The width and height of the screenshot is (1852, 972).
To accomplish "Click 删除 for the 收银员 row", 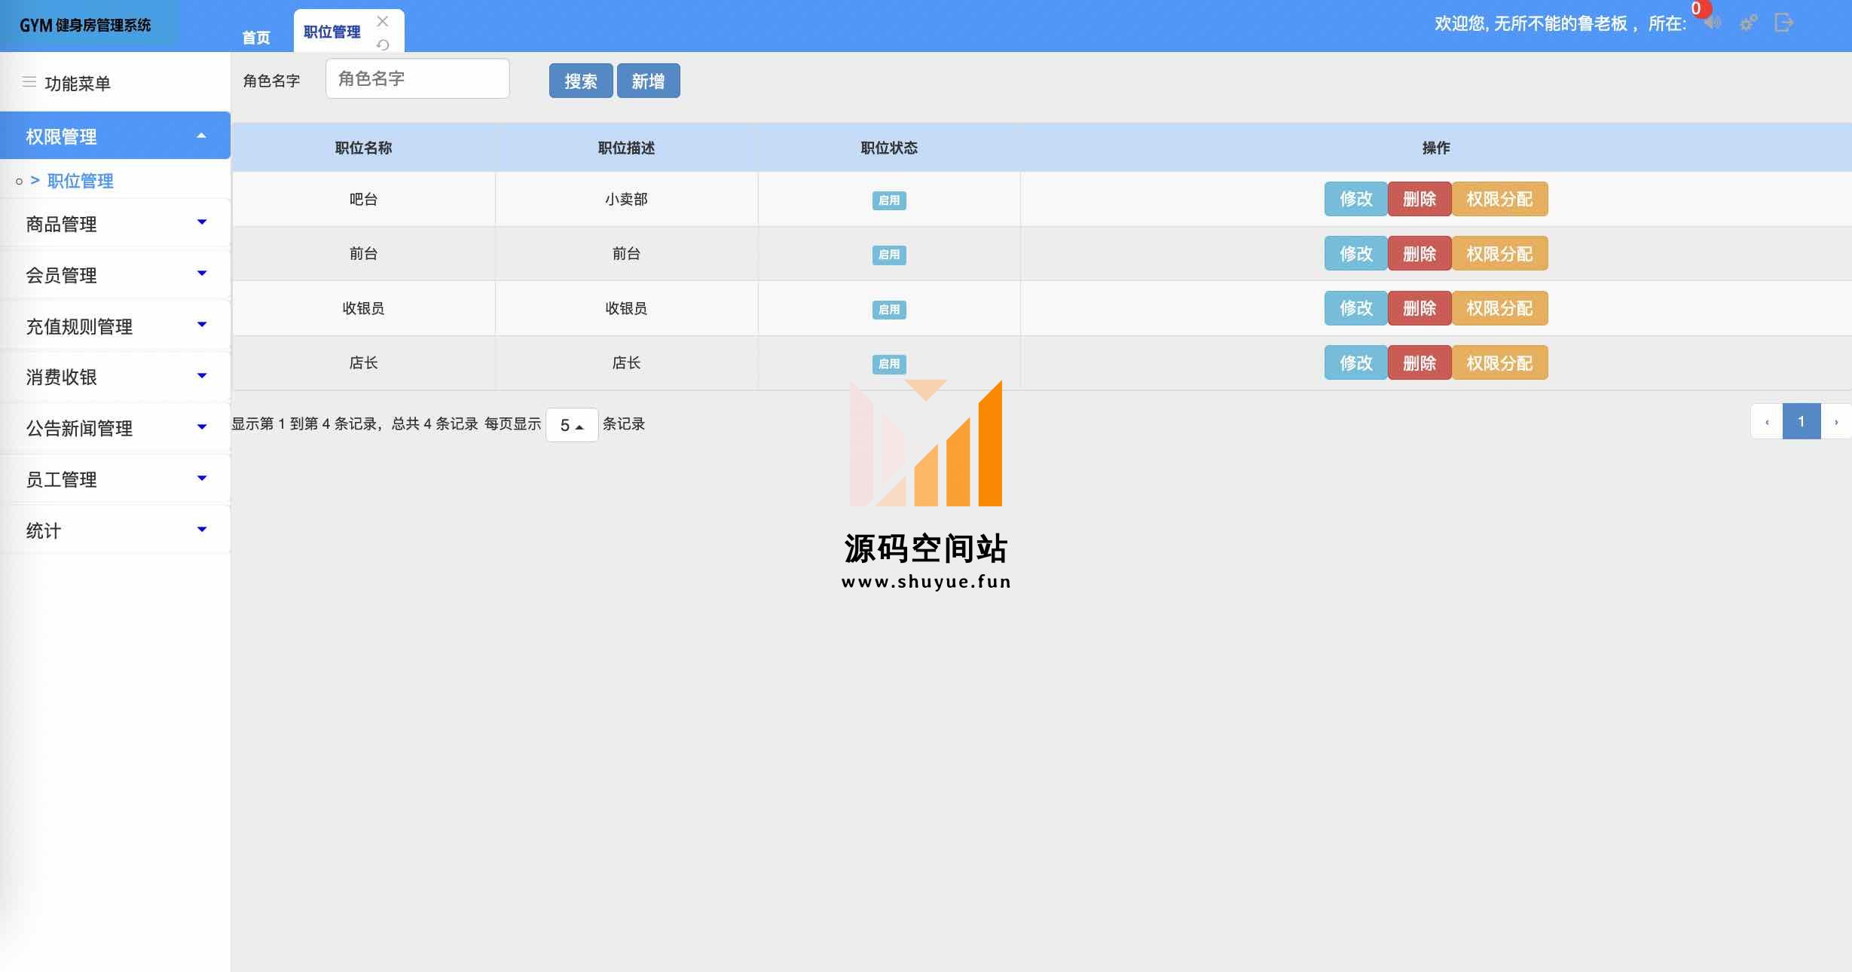I will [x=1420, y=308].
